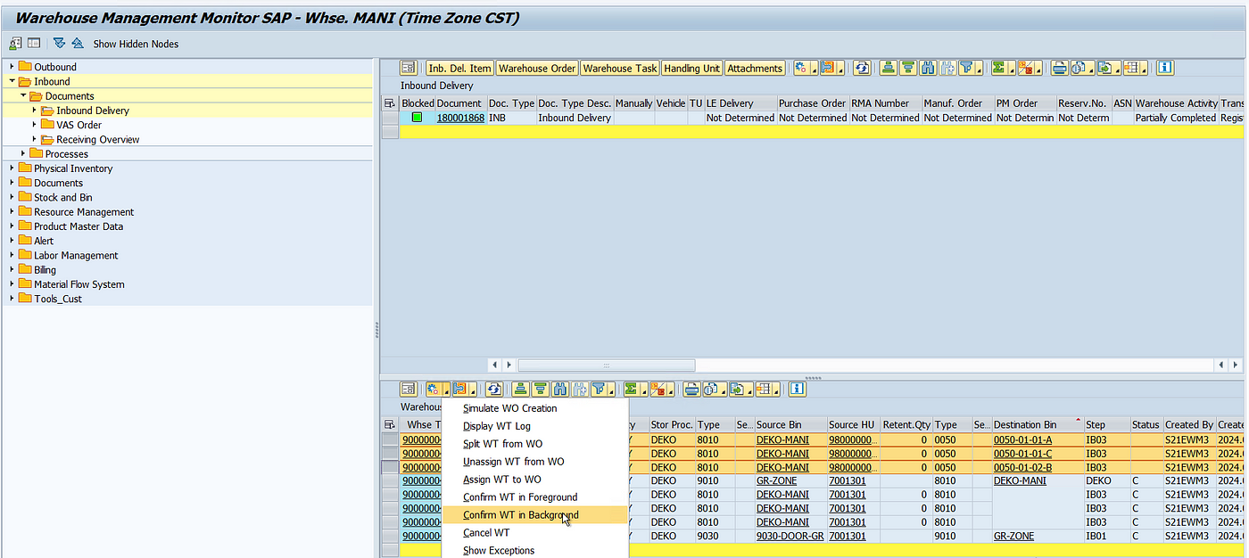Open document link 180001868
Screen dimensions: 1249x558
pos(460,118)
